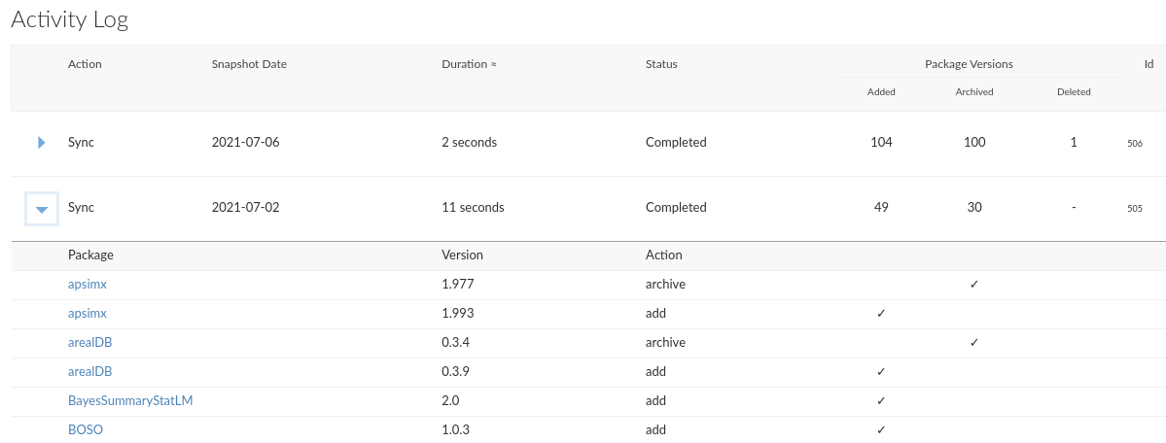Click the archive checkmark for arealDB 0.3.4
Screen dimensions: 1166x443
974,343
